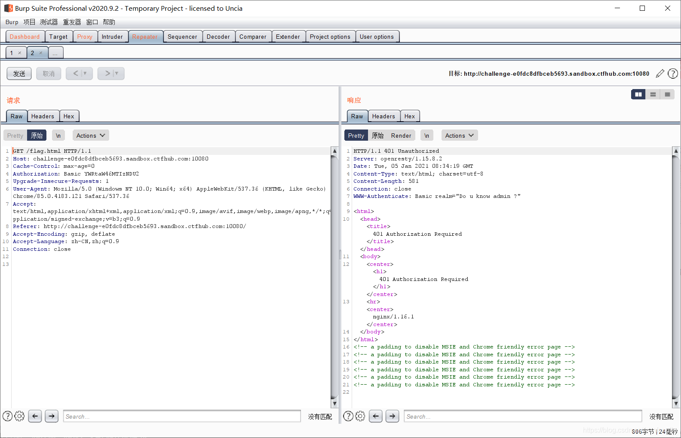Click request pane vertical scrollbar

(x=334, y=278)
